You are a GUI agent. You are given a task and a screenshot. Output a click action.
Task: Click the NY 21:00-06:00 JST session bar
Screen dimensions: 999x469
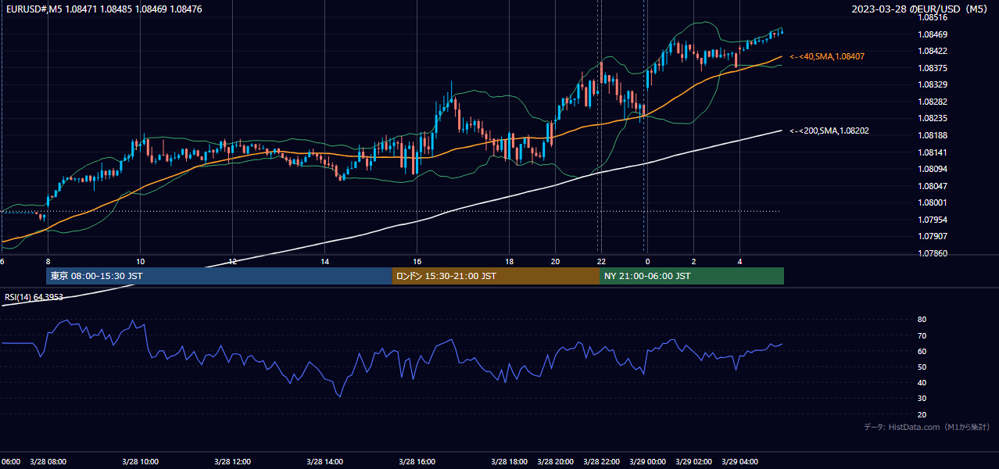pyautogui.click(x=692, y=276)
